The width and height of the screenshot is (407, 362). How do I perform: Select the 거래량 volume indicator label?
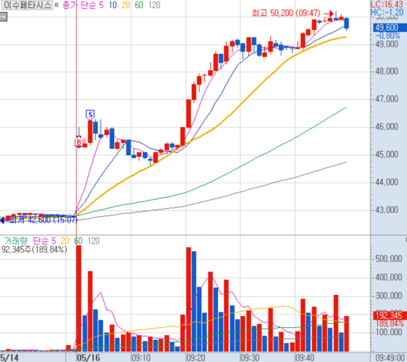click(16, 241)
